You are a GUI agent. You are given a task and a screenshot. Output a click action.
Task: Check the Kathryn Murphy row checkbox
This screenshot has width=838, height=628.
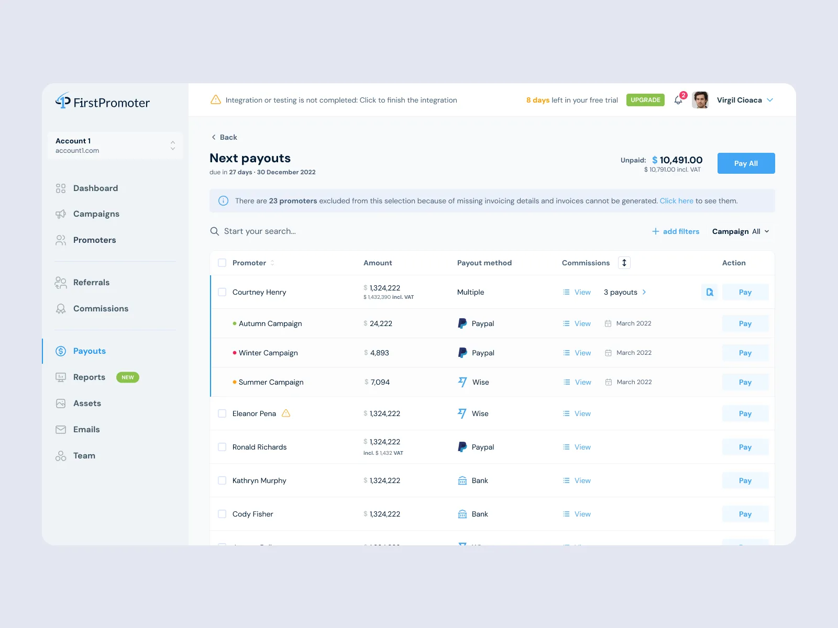(222, 480)
